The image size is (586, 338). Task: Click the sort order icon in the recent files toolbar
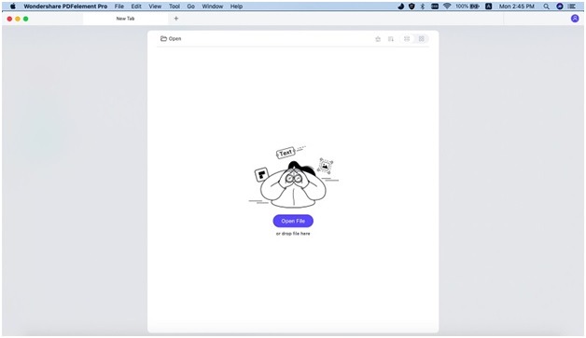click(391, 39)
